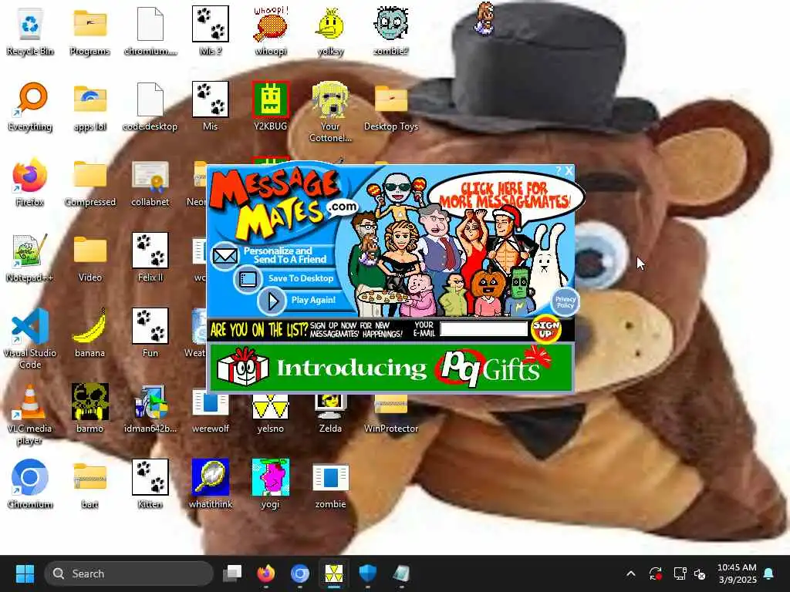This screenshot has width=790, height=592.
Task: Open the Desktop Toys folder
Action: coord(391,106)
